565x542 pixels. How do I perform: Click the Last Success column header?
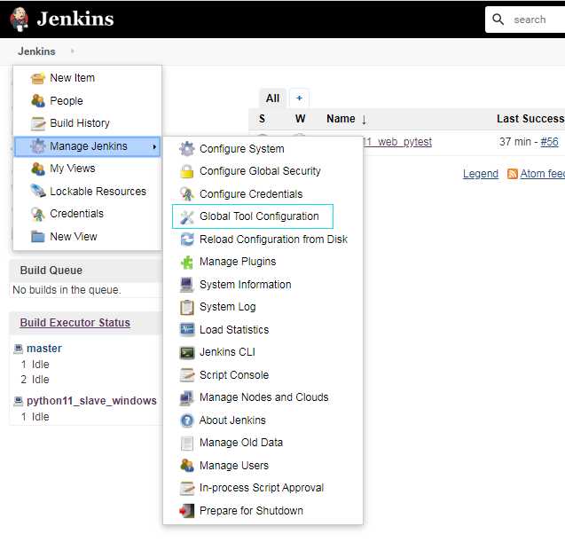point(530,119)
